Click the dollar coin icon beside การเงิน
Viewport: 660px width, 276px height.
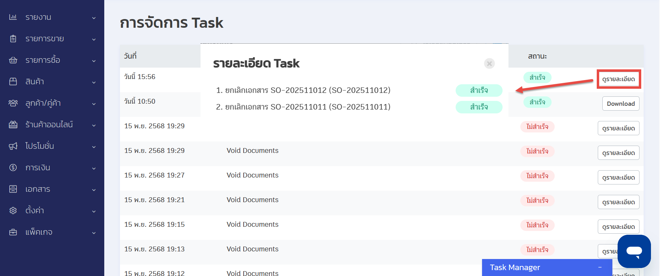tap(13, 167)
